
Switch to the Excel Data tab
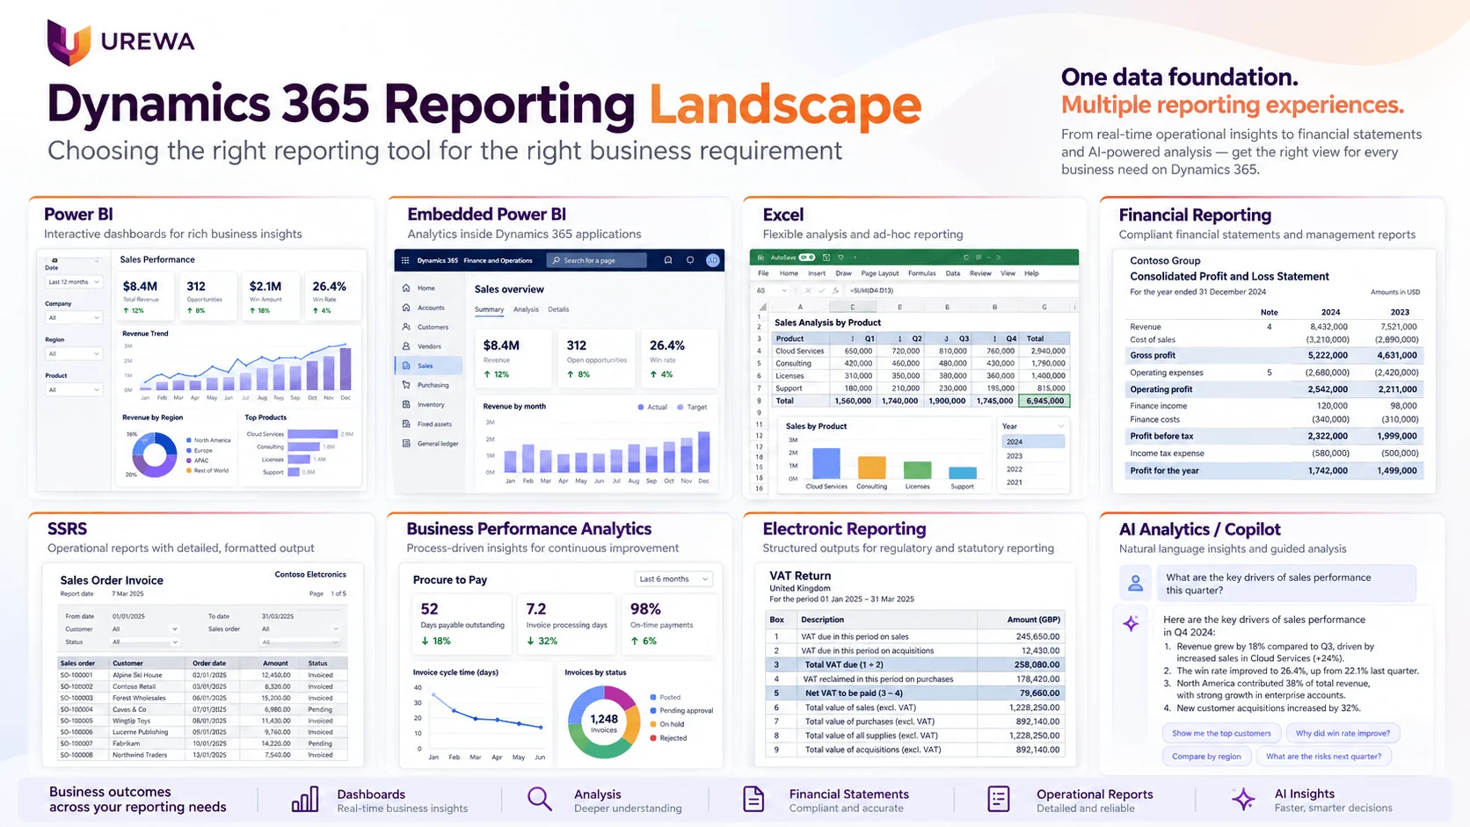[x=952, y=273]
